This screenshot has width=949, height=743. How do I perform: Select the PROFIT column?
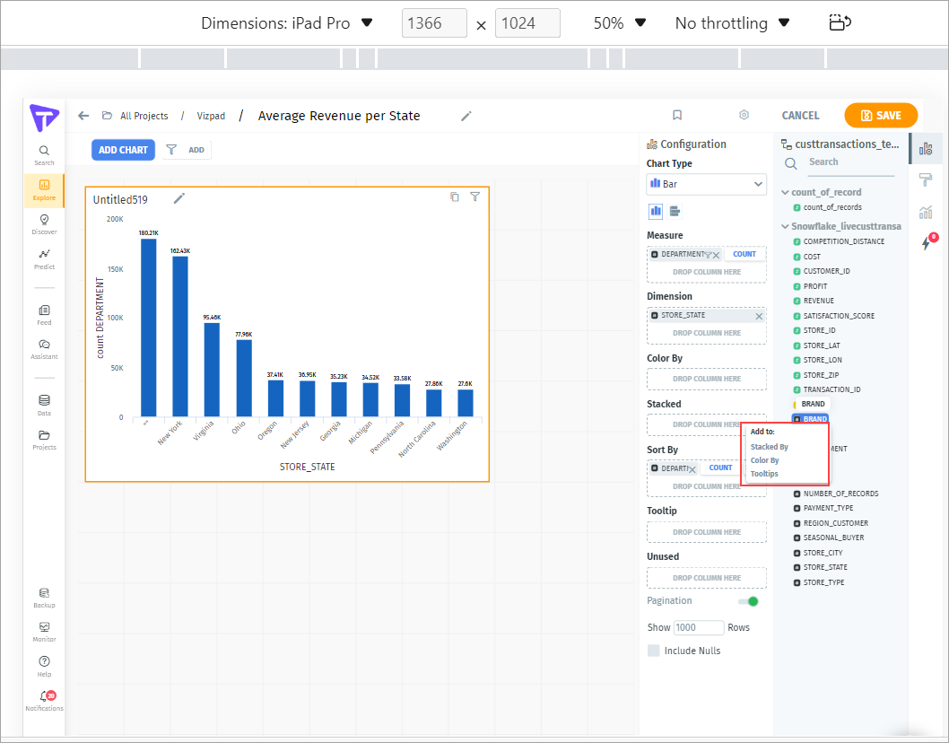coord(814,286)
